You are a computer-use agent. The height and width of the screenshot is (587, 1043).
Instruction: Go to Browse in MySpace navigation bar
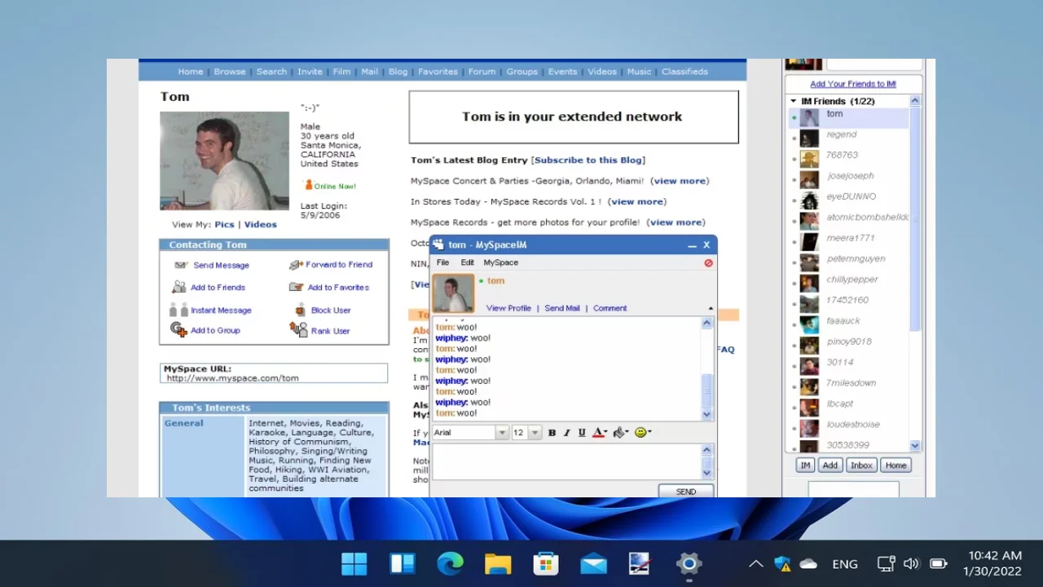[230, 72]
